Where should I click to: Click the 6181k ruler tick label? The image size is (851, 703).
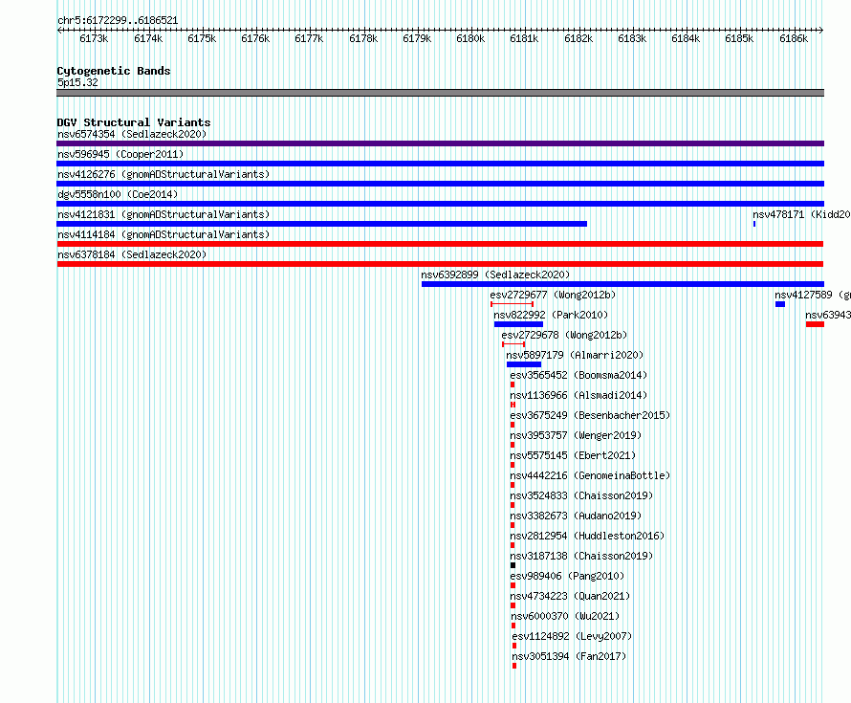(524, 38)
